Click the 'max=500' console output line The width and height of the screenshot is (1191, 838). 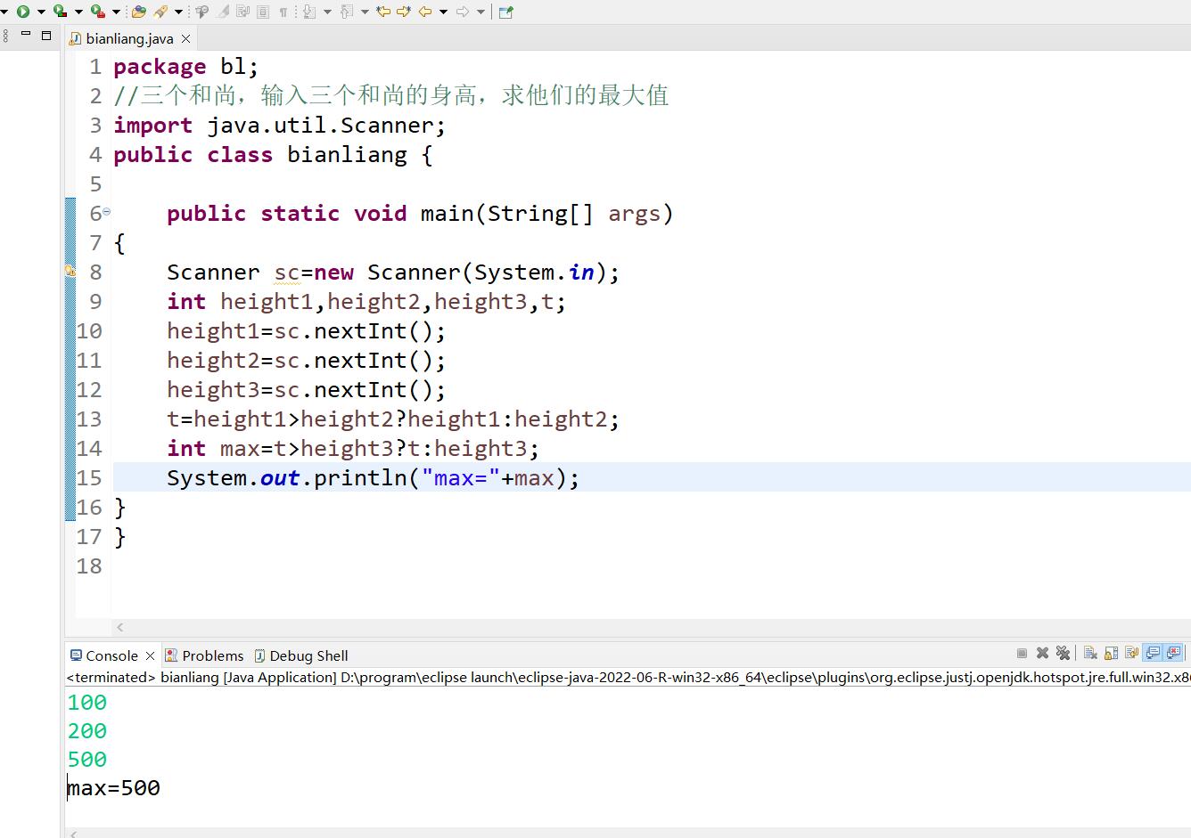(x=114, y=788)
